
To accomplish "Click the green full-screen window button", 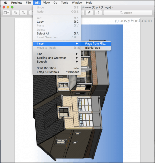I will [12, 7].
